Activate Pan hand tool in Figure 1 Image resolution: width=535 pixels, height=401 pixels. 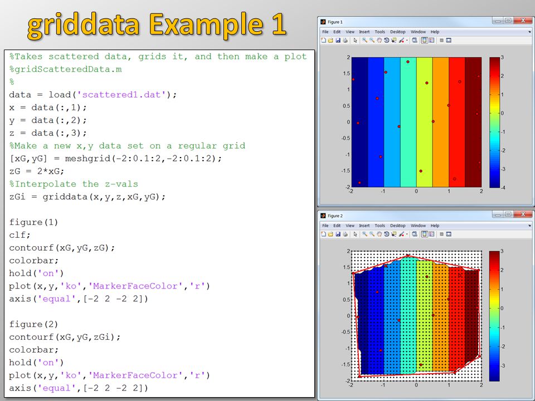pyautogui.click(x=379, y=40)
